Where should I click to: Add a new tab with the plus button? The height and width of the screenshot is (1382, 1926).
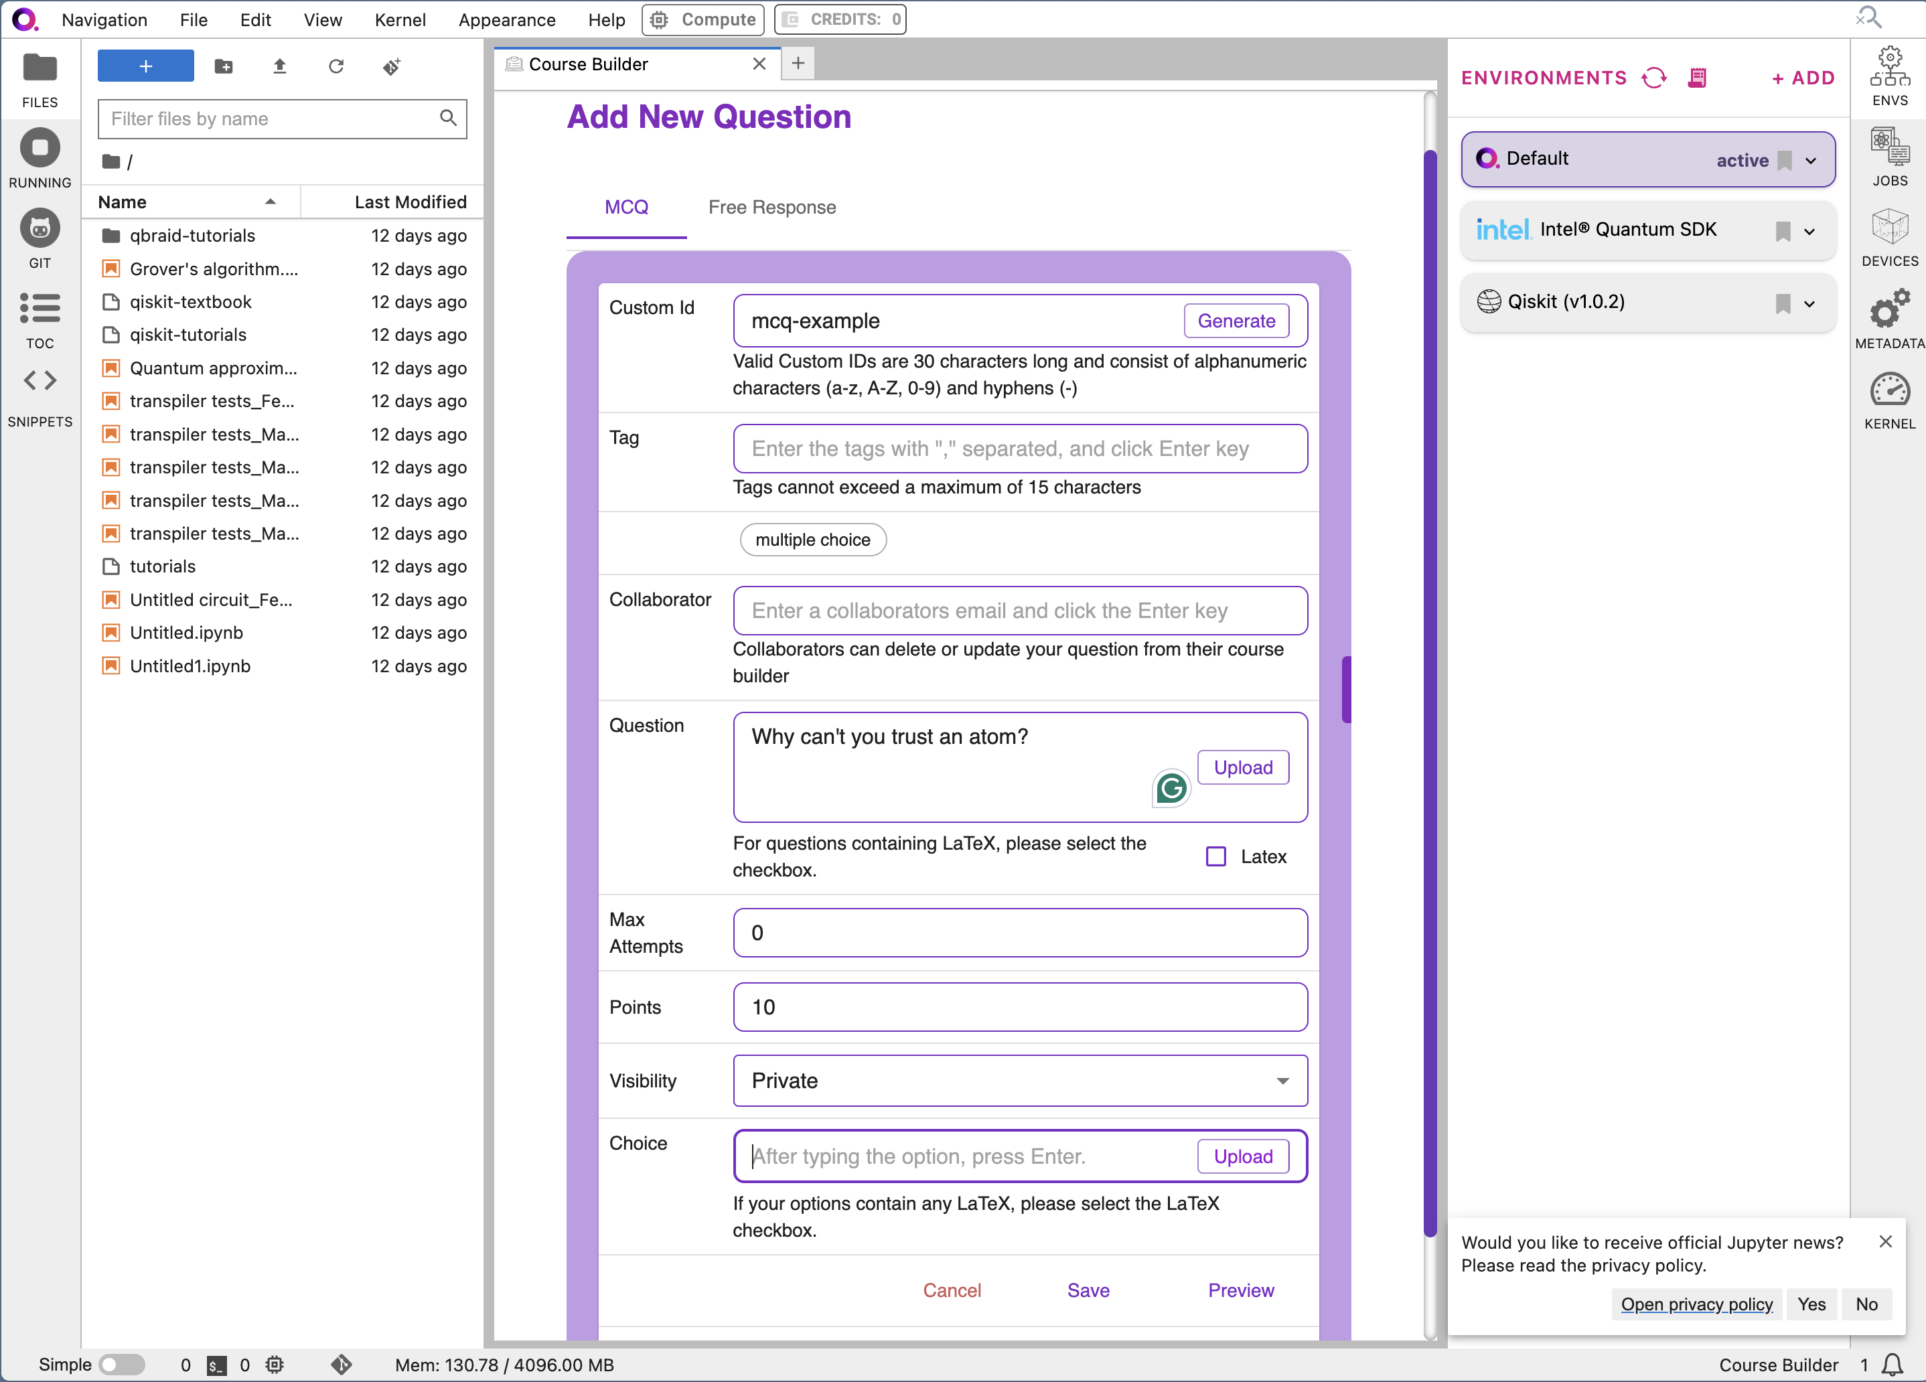click(798, 64)
